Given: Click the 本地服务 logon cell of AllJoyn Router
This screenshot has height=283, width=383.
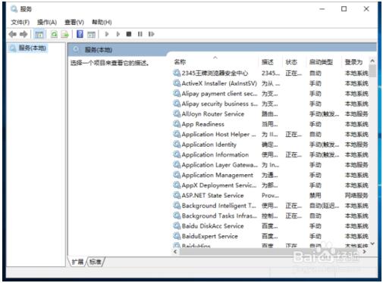Looking at the screenshot, I should point(356,114).
